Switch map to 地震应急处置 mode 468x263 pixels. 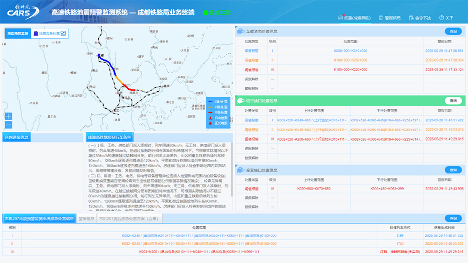50,34
